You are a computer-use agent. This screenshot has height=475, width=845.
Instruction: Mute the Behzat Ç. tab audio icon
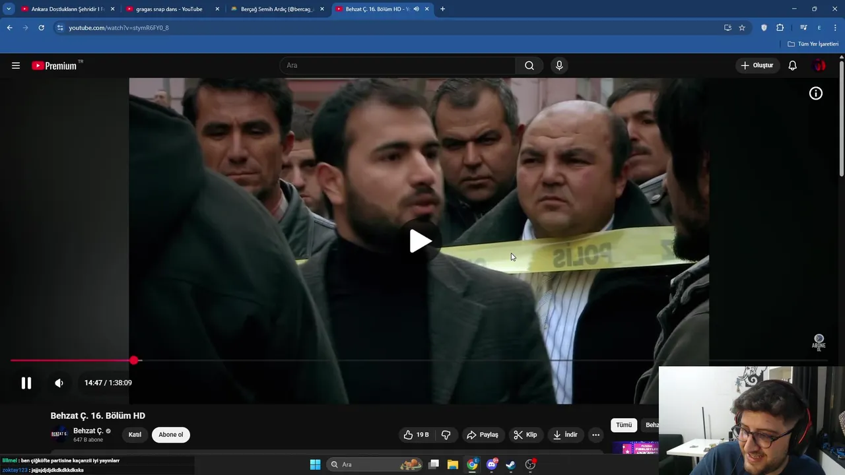pyautogui.click(x=416, y=9)
